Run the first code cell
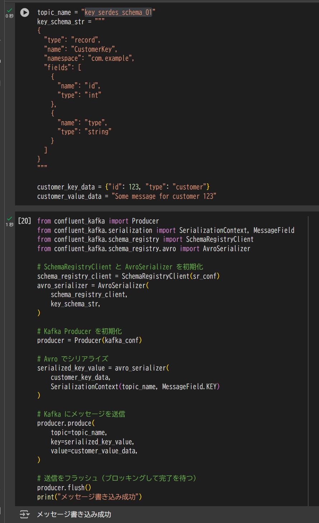 [x=25, y=13]
